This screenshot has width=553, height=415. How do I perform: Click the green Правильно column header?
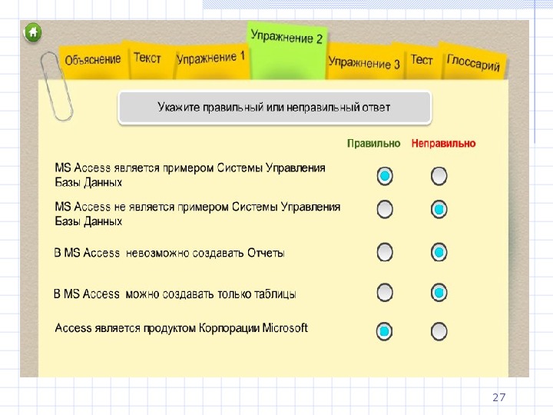[374, 143]
